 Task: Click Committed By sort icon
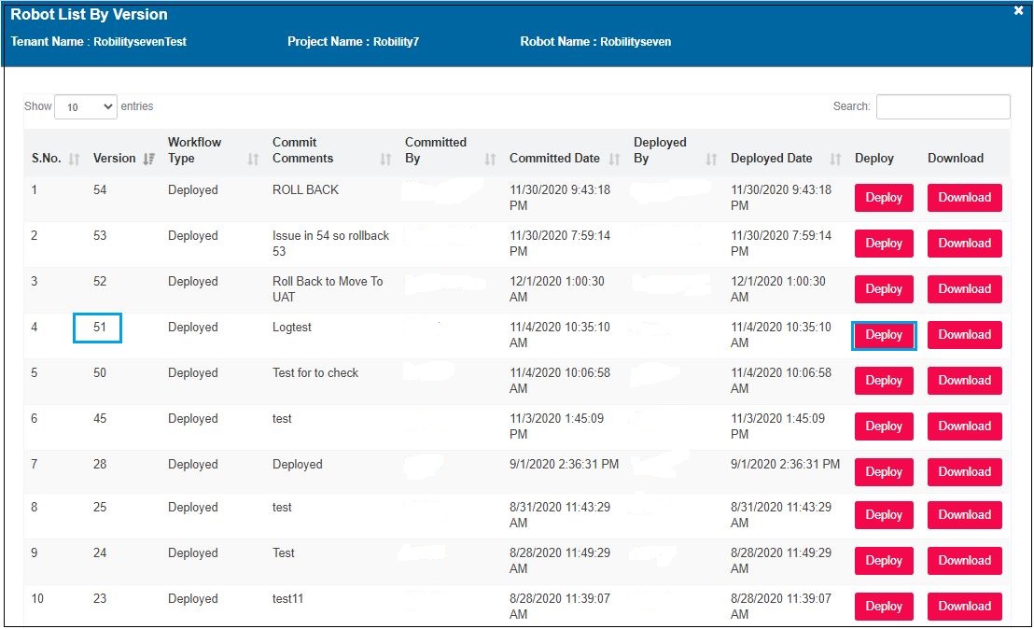[x=490, y=160]
